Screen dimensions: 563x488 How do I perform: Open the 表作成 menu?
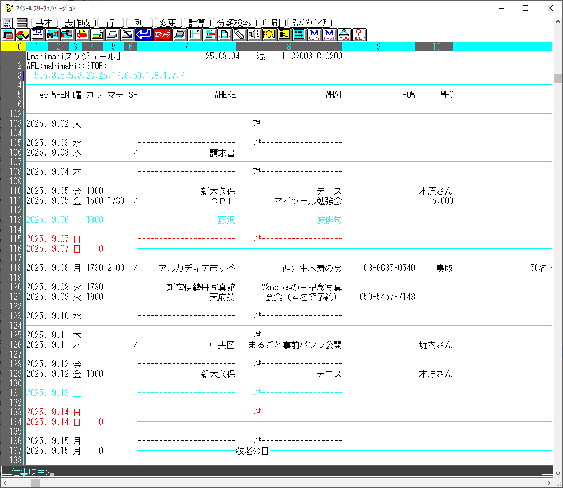[x=77, y=23]
